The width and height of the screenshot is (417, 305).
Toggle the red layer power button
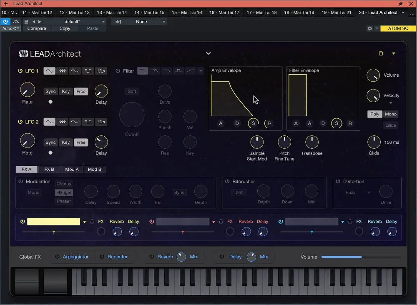(x=152, y=221)
